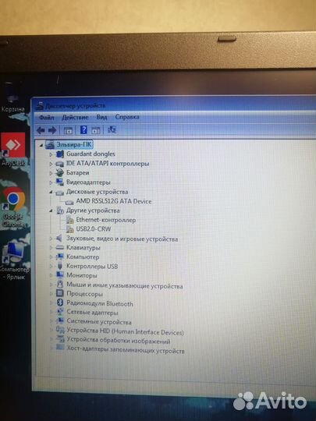316x421 pixels.
Task: Open the Действие menu
Action: click(75, 117)
